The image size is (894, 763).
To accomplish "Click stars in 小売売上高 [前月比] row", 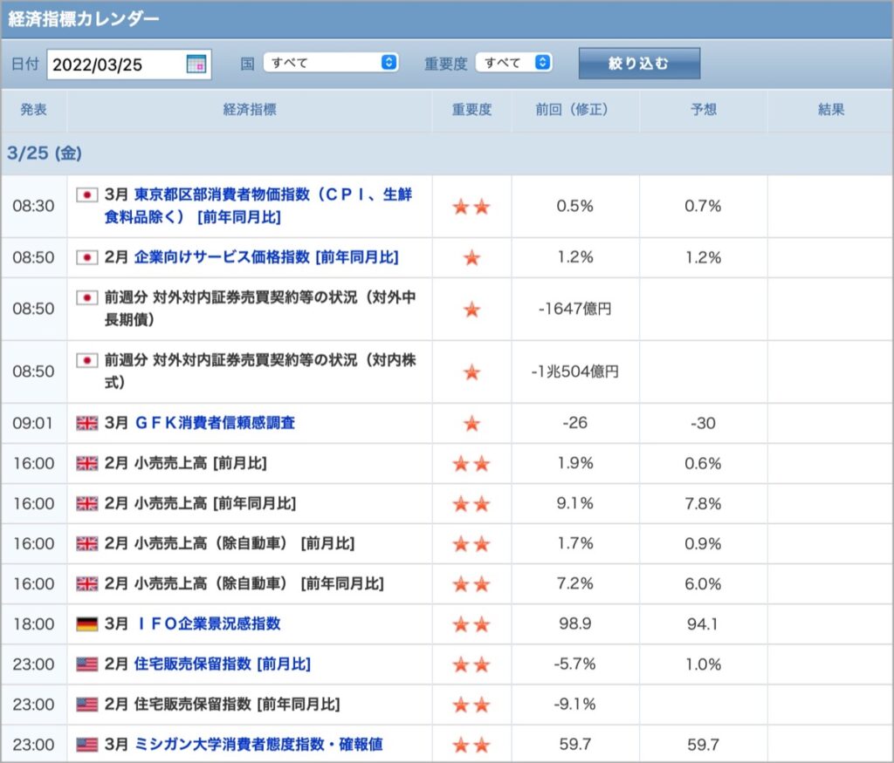I will (471, 464).
